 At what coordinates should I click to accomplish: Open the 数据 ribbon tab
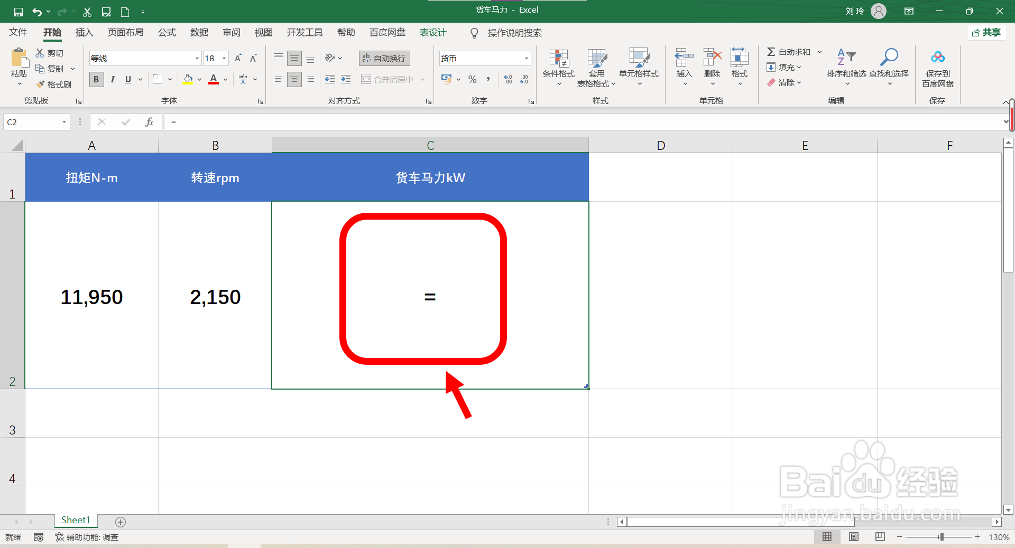(x=199, y=33)
